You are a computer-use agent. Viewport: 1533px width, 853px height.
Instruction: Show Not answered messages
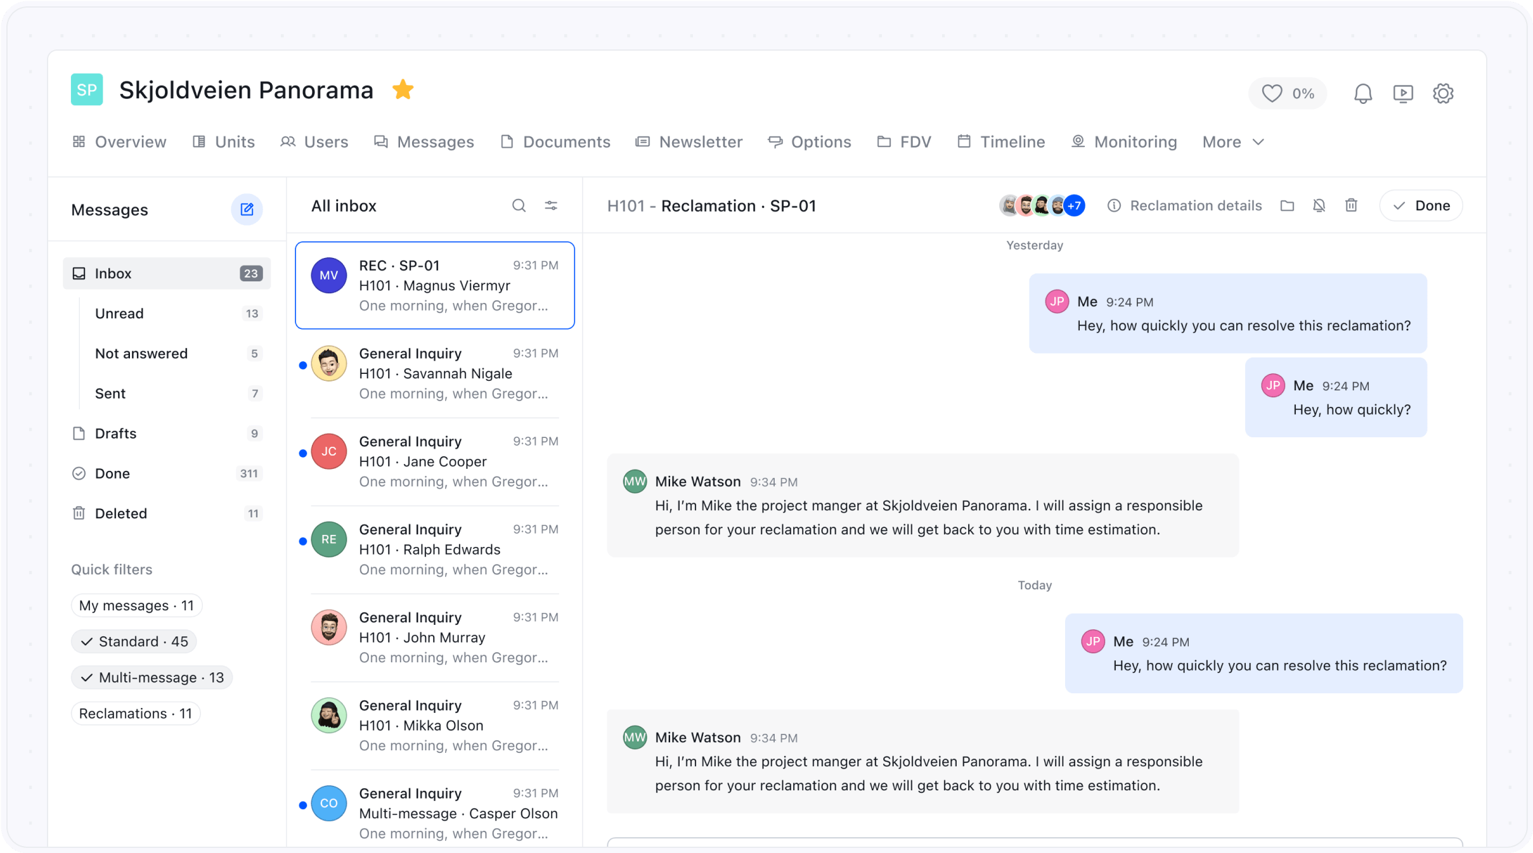(178, 353)
